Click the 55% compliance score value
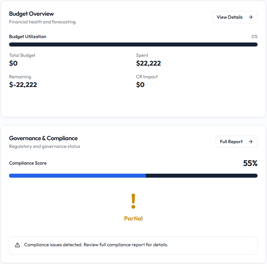Viewport: 267px width, 264px height. [x=250, y=163]
